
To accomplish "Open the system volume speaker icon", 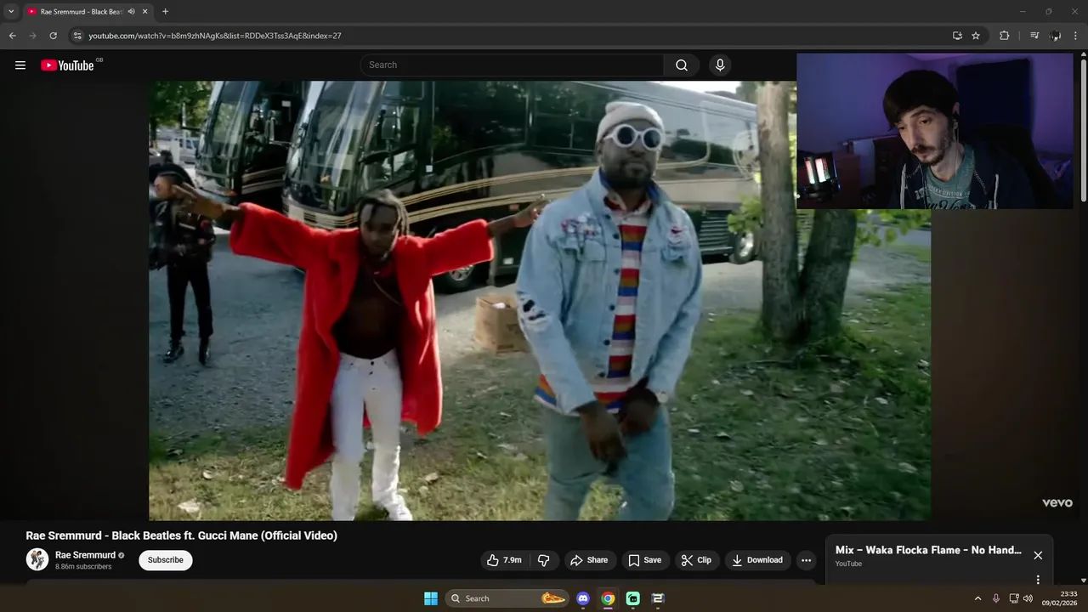I will [1028, 598].
